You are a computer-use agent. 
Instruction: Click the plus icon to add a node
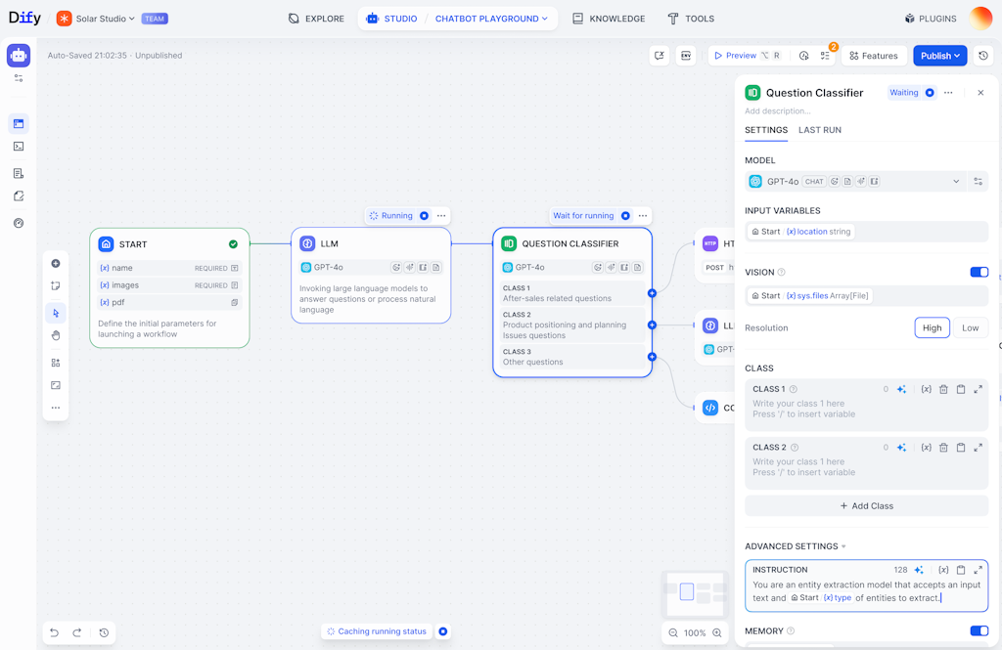(56, 263)
